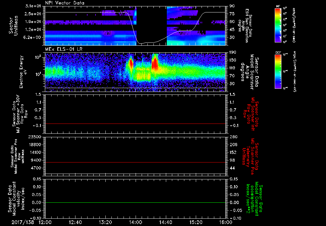Screen dimensions: 326x226
Task: Click the 18800 scanner position tick
Action: (35, 145)
